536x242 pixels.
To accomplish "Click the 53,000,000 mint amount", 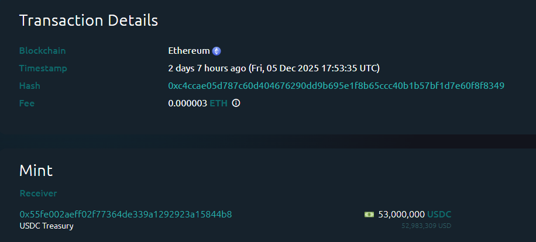I will tap(401, 215).
